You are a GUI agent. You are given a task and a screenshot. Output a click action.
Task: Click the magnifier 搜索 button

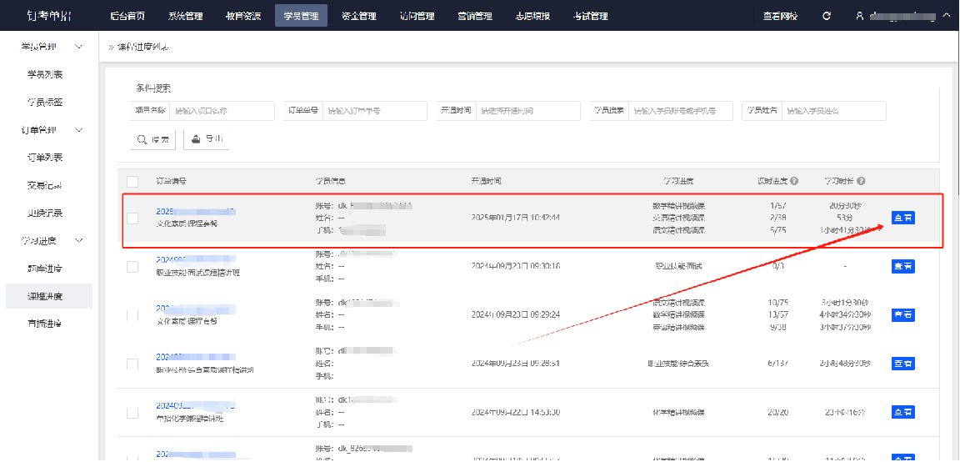pyautogui.click(x=152, y=139)
